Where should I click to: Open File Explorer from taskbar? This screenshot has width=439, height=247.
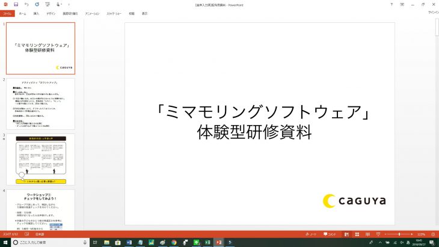[x=106, y=242]
